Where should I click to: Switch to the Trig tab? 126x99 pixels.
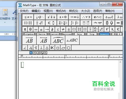(x=92, y=34)
